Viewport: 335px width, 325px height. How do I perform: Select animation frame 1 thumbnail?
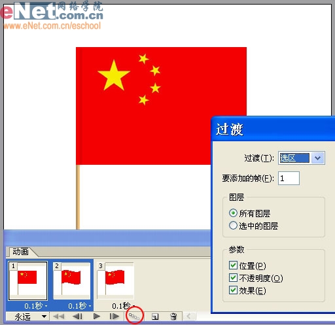27,281
